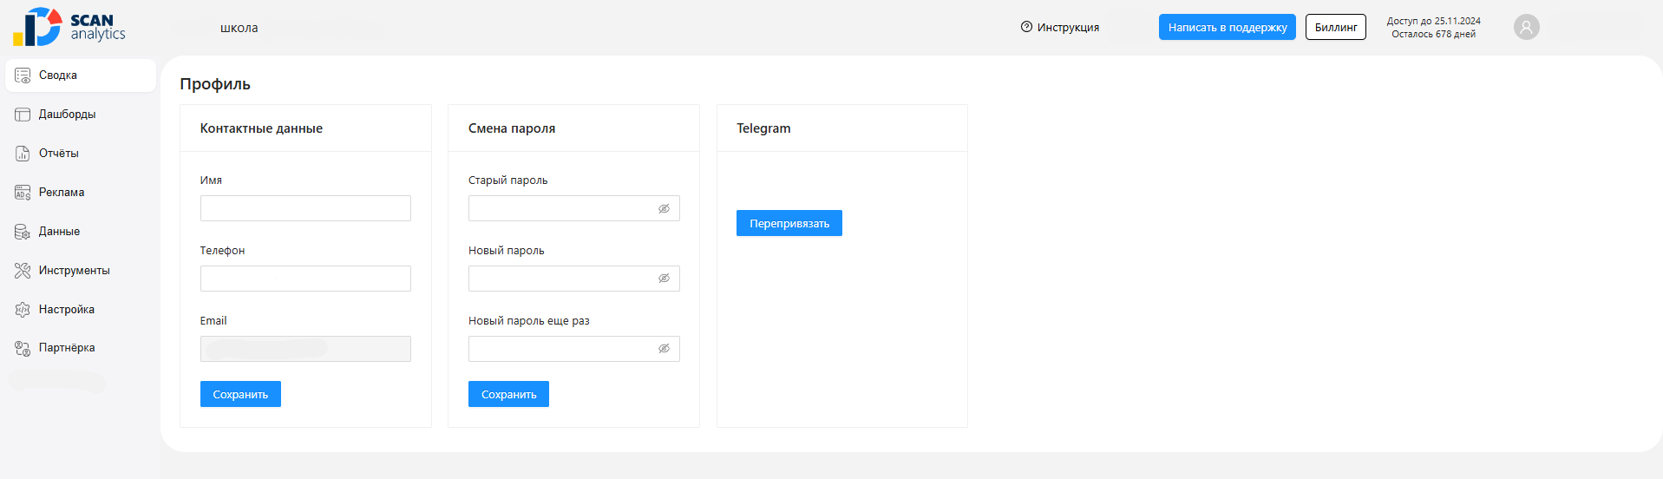Click the Перепривязать Telegram button
This screenshot has height=479, width=1663.
pyautogui.click(x=789, y=223)
